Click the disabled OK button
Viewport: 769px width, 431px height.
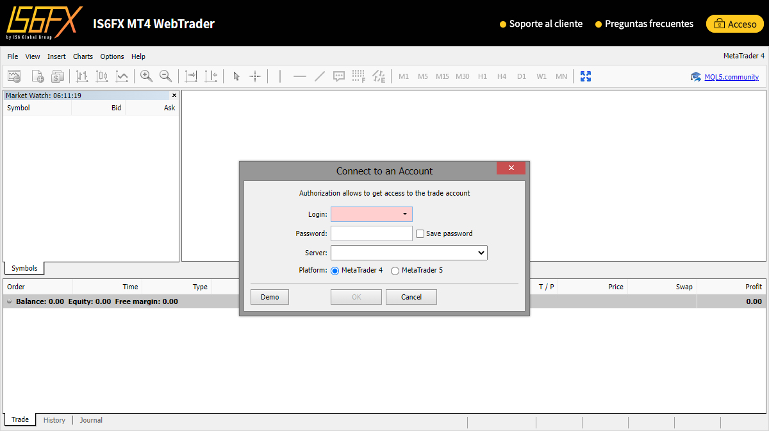pyautogui.click(x=356, y=297)
